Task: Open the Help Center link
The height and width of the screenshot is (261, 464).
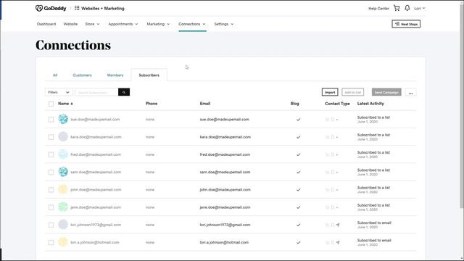Action: click(378, 9)
